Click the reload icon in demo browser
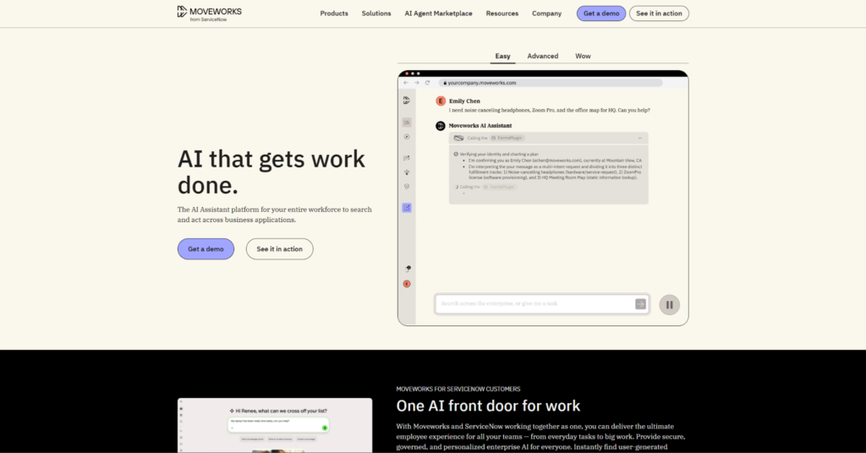 [427, 83]
